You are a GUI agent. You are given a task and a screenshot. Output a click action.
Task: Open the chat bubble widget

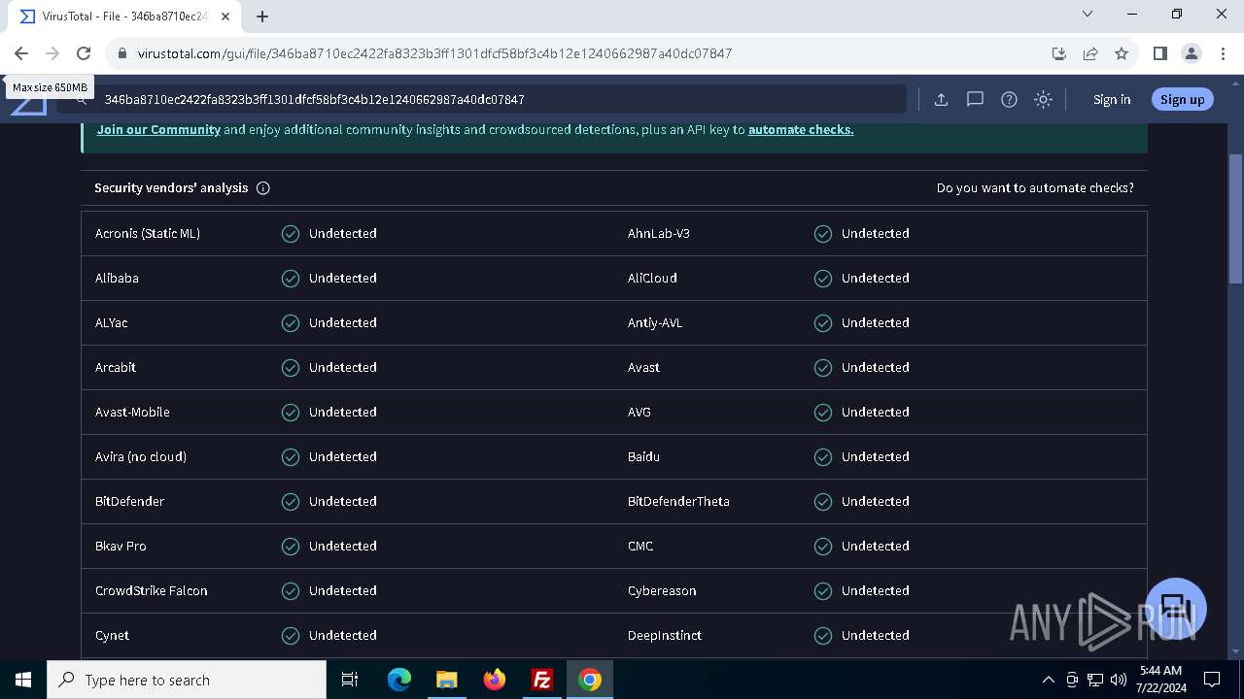pos(1176,609)
